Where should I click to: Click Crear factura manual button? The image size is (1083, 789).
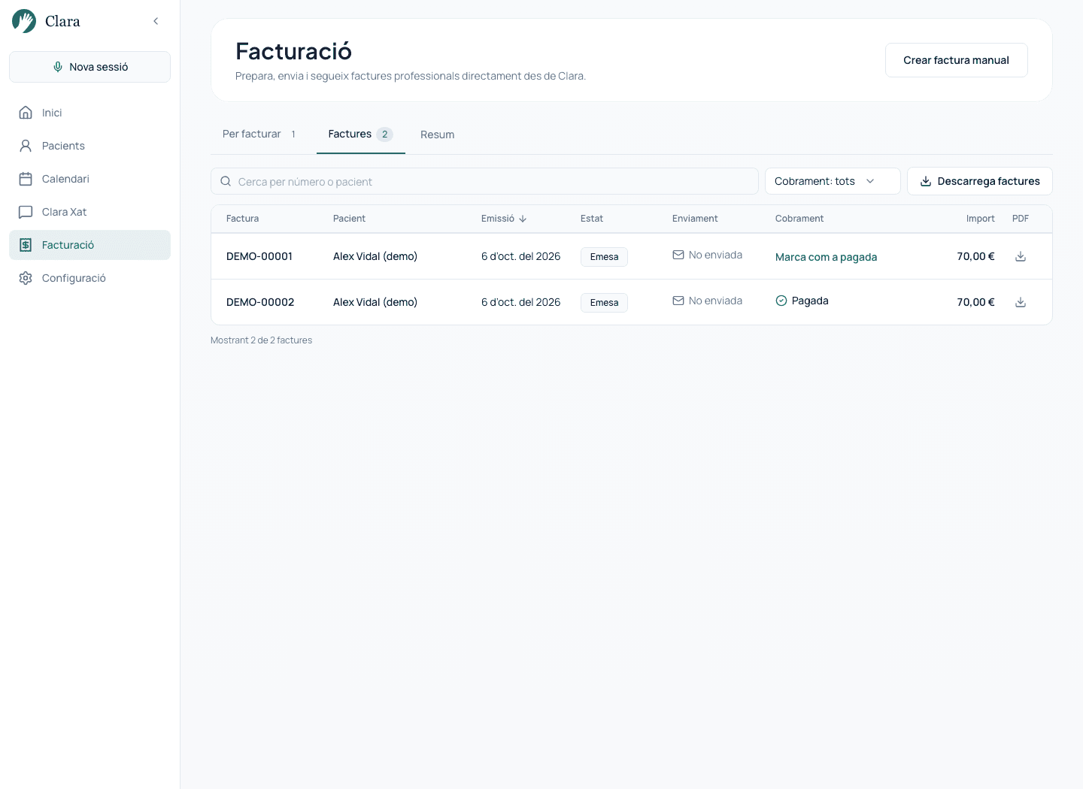tap(956, 60)
